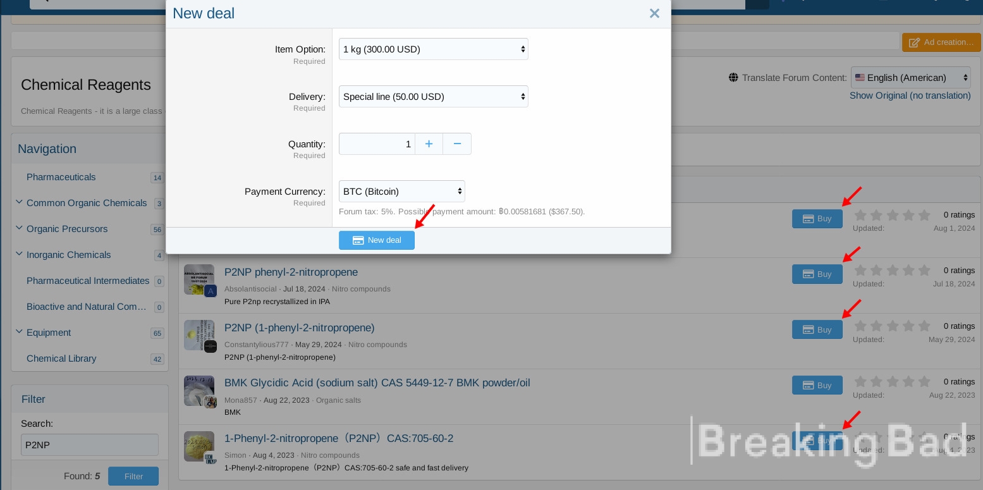Open P2NP phenyl-2-nitropropene listing title

click(x=291, y=273)
